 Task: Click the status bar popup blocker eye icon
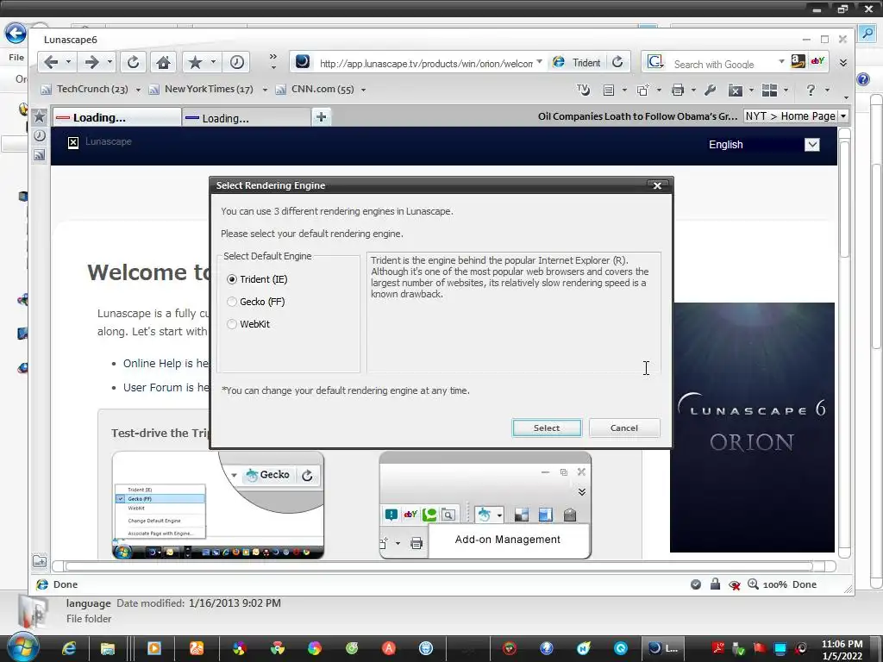click(x=735, y=585)
